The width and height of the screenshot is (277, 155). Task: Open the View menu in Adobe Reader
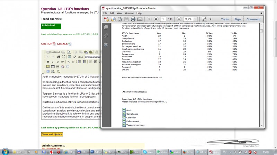pos(119,13)
